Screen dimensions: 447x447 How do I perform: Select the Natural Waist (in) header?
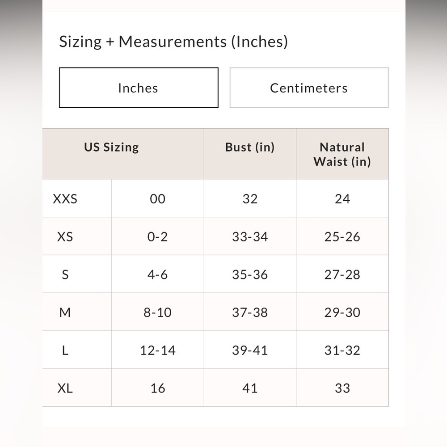click(342, 154)
